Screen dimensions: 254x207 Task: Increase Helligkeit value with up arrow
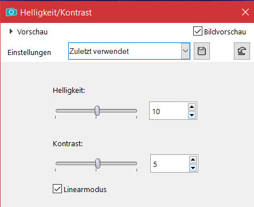(192, 107)
